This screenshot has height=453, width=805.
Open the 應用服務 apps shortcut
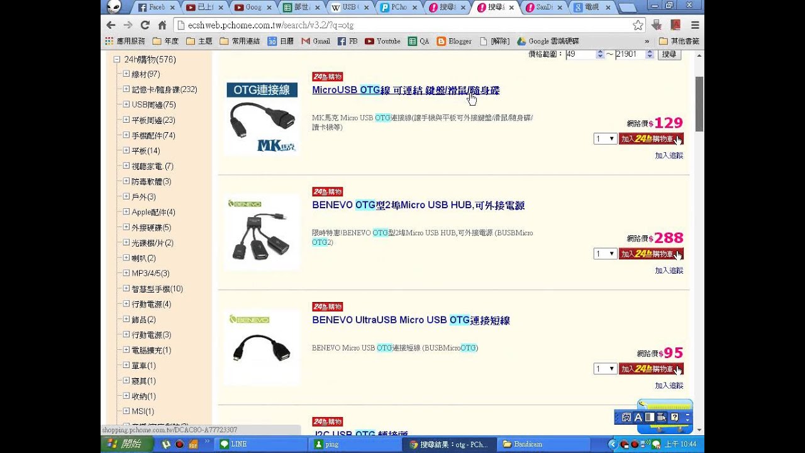coord(125,41)
